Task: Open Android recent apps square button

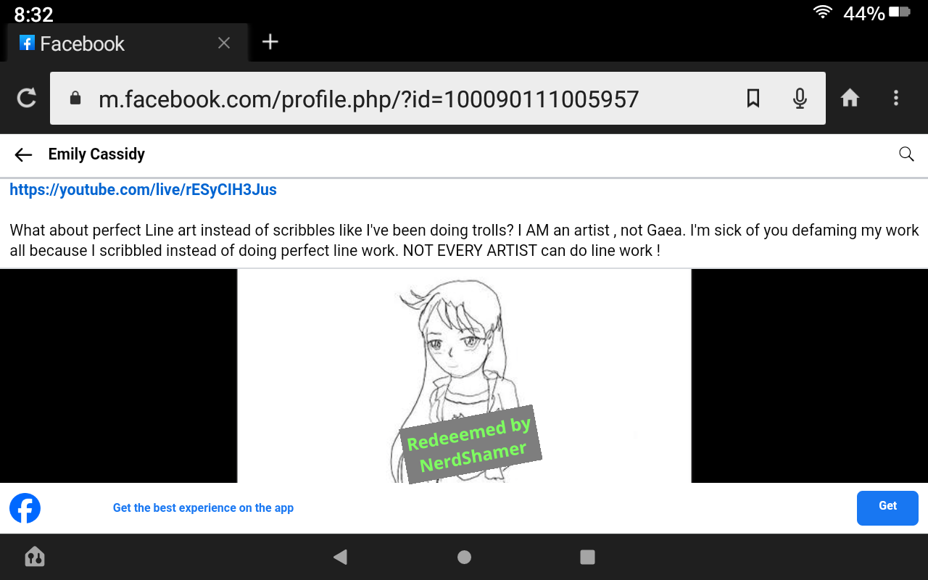Action: click(x=588, y=557)
